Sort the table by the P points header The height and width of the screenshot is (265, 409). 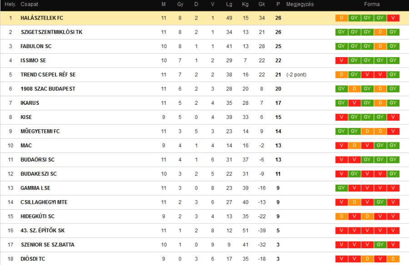278,4
